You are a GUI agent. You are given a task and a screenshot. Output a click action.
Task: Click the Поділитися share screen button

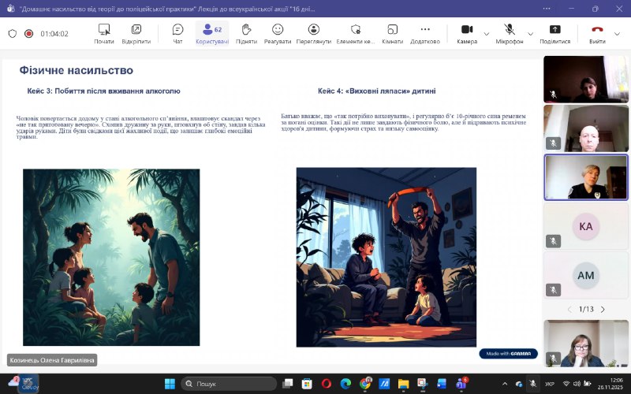(554, 33)
